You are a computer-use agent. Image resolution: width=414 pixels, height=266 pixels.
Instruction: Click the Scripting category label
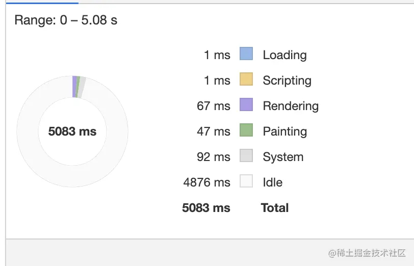pos(287,81)
